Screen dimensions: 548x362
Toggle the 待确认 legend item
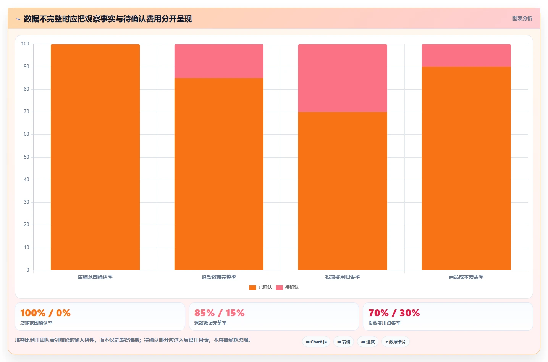pos(287,287)
